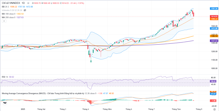
Task: Click the 40.00 RSI axis tick
Action: point(213,84)
